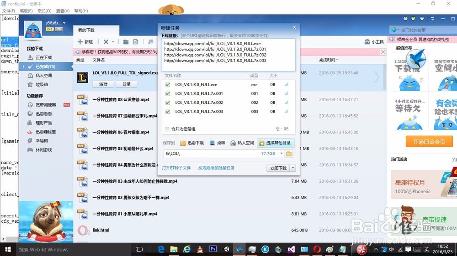Open the 小工具 toolbox

tap(374, 42)
